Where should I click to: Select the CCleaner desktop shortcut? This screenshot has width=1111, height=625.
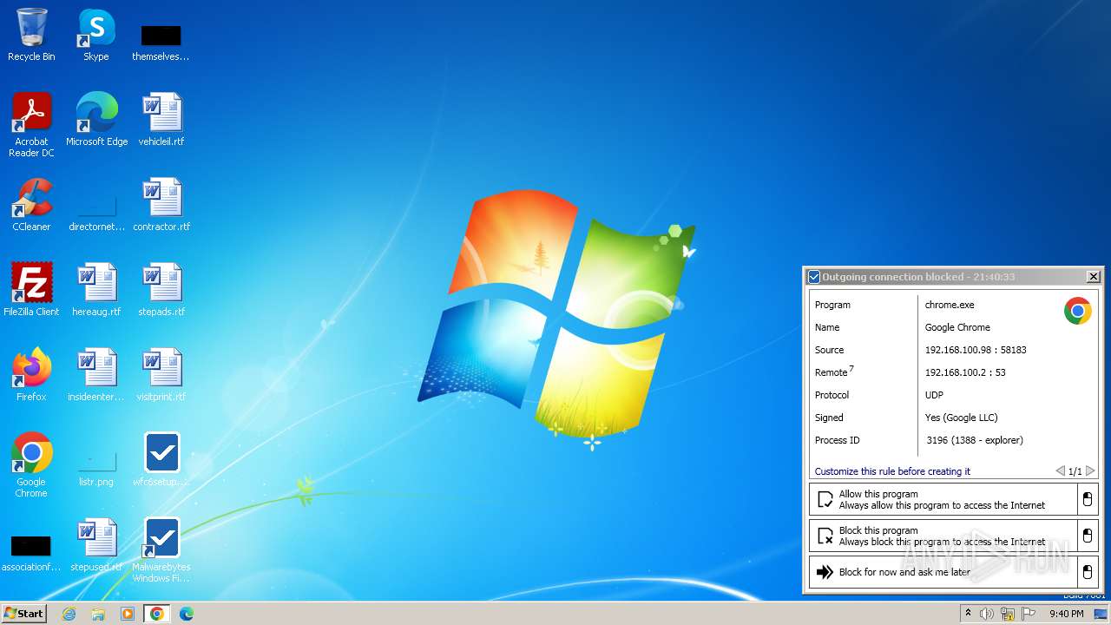(x=31, y=205)
